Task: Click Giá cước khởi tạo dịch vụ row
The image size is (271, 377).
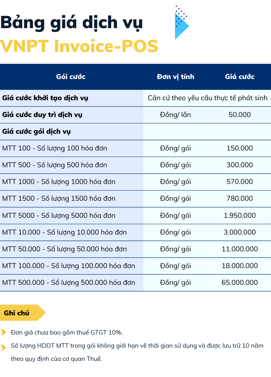Action: [45, 98]
